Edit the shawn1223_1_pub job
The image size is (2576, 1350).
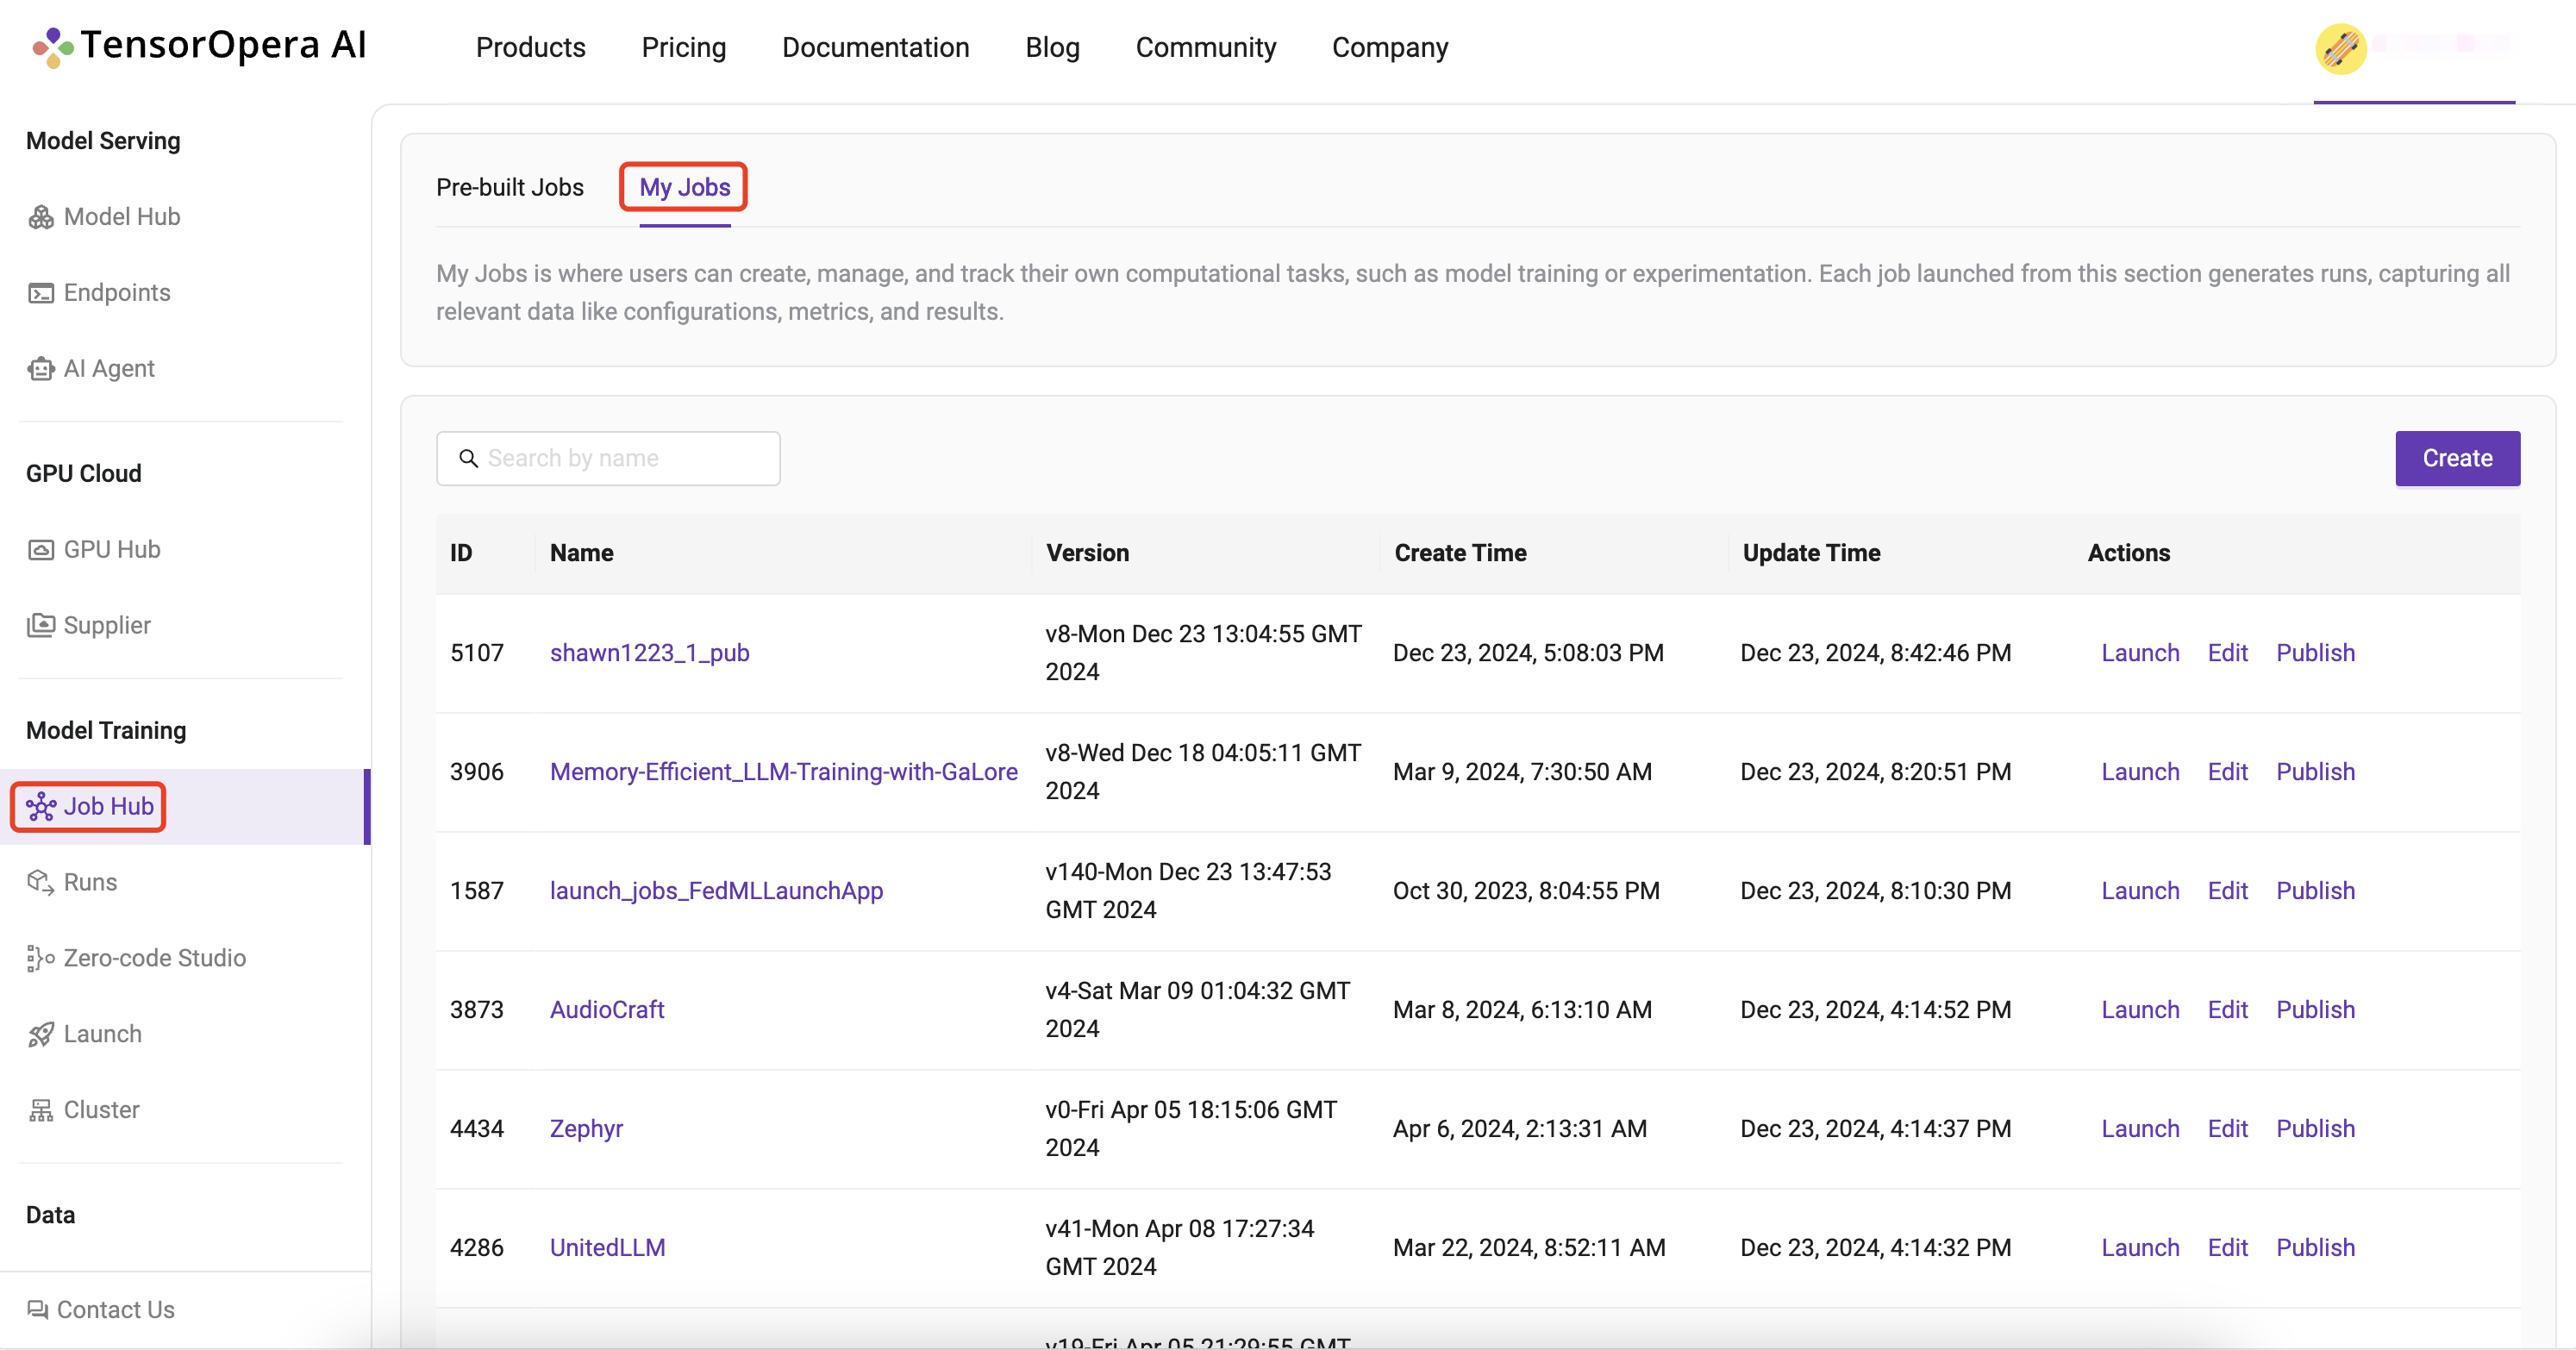[x=2228, y=653]
